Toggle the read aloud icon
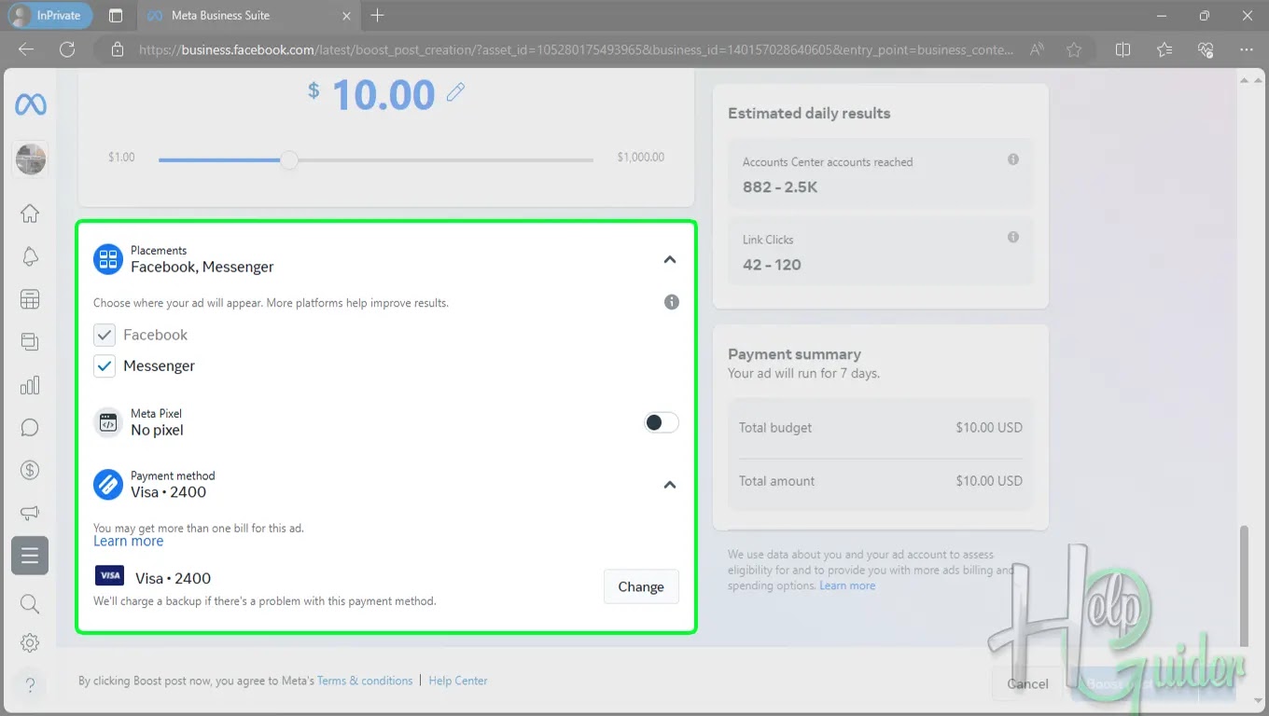1269x716 pixels. [1037, 49]
